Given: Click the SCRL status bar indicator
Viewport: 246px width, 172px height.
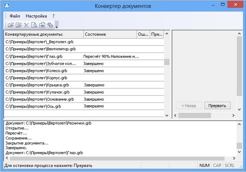Looking at the screenshot, I should coord(229,165).
